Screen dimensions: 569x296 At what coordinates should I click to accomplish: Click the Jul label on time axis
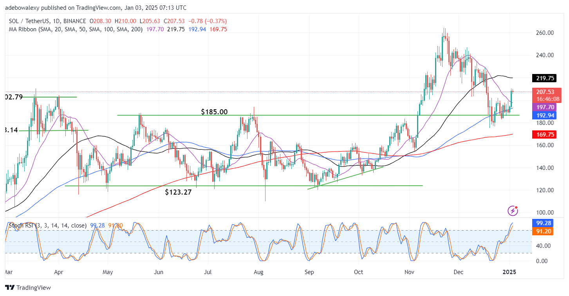[x=208, y=271]
